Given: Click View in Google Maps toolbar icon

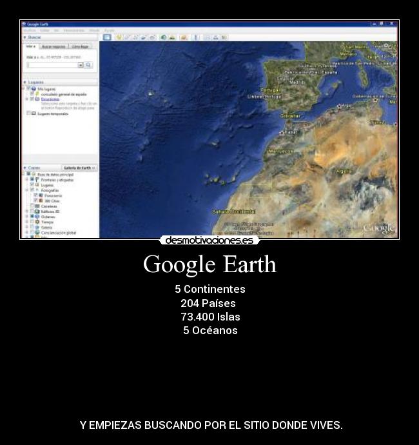Looking at the screenshot, I should (x=224, y=37).
